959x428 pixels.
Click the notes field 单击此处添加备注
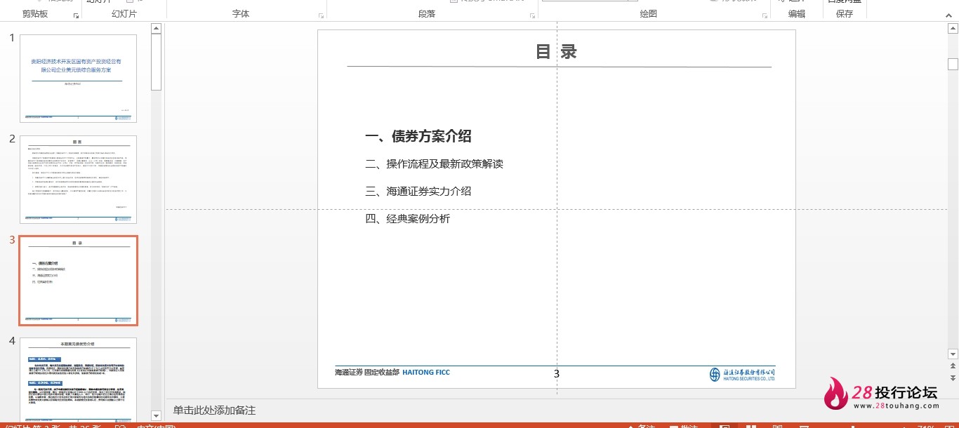coord(215,410)
